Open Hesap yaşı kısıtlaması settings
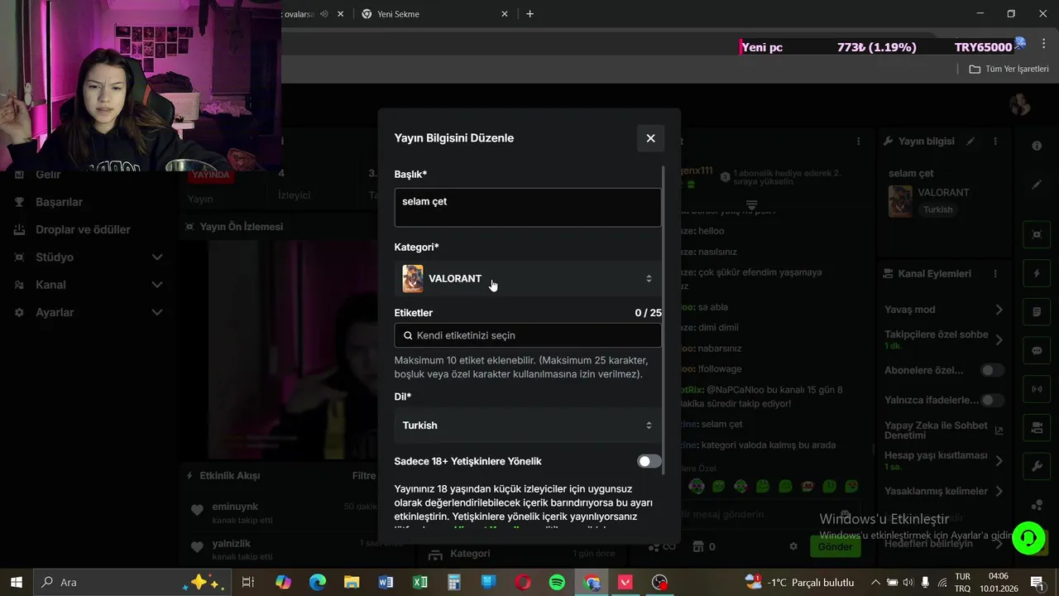The width and height of the screenshot is (1059, 596). point(943,460)
